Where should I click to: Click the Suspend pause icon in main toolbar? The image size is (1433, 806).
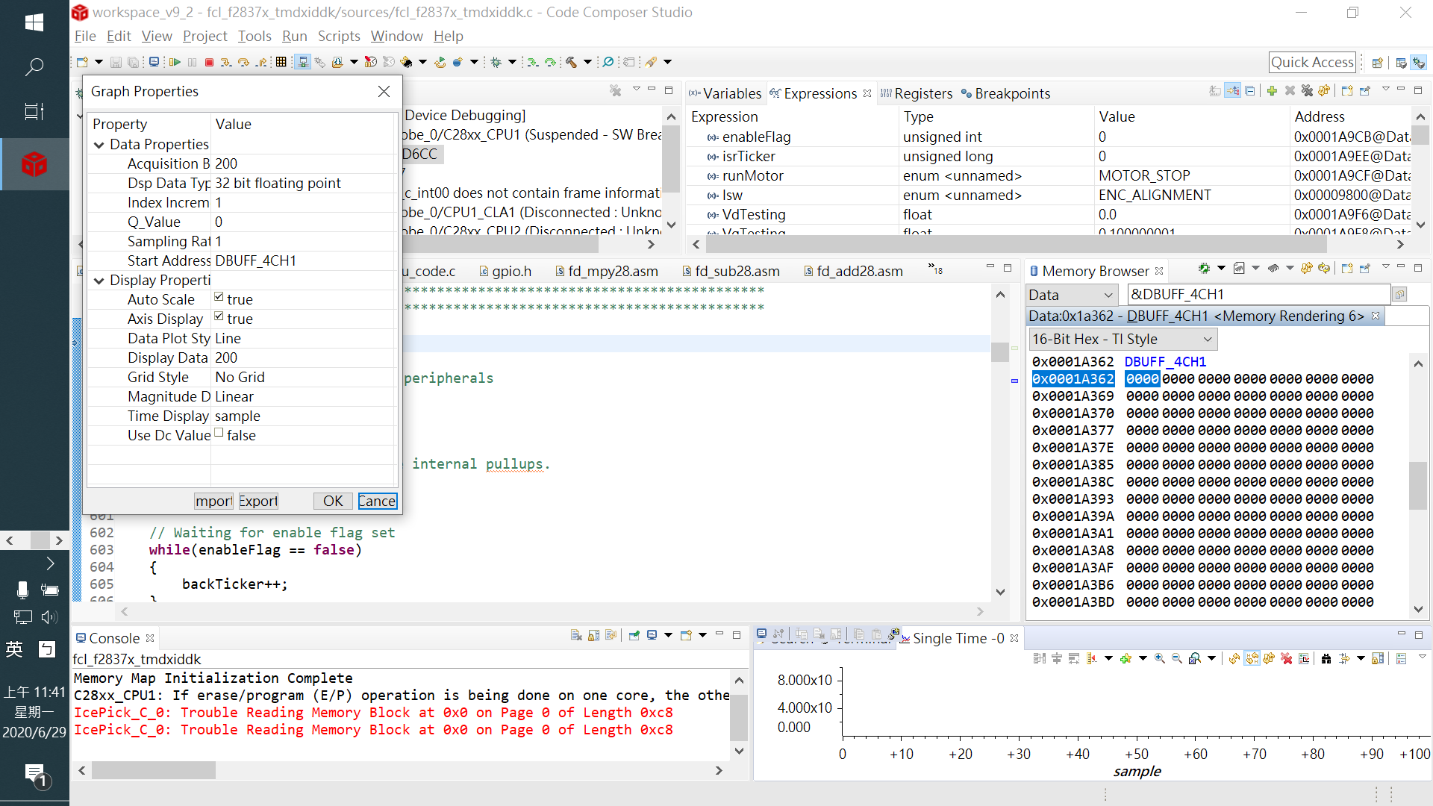click(x=193, y=62)
